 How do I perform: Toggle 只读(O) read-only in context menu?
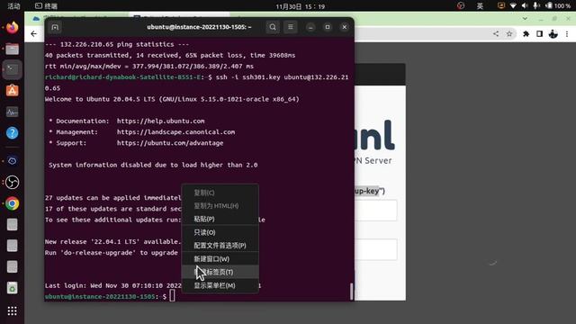coord(220,232)
